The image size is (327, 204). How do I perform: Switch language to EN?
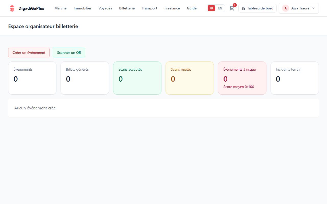[220, 8]
